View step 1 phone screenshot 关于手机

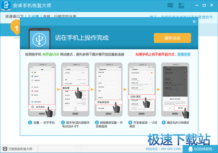(42, 90)
